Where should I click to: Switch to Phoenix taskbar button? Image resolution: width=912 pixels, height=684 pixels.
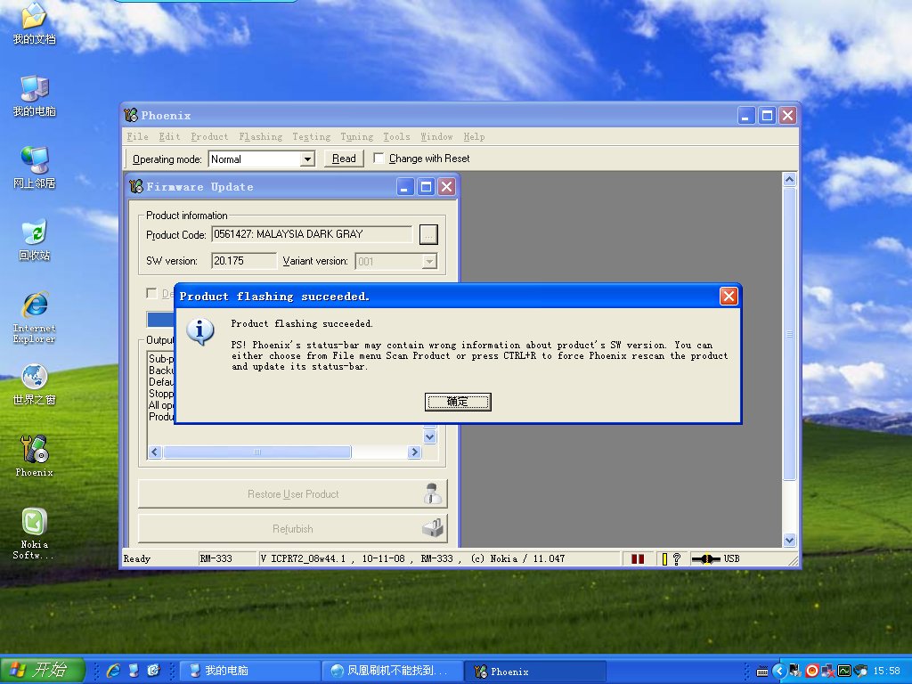click(535, 671)
